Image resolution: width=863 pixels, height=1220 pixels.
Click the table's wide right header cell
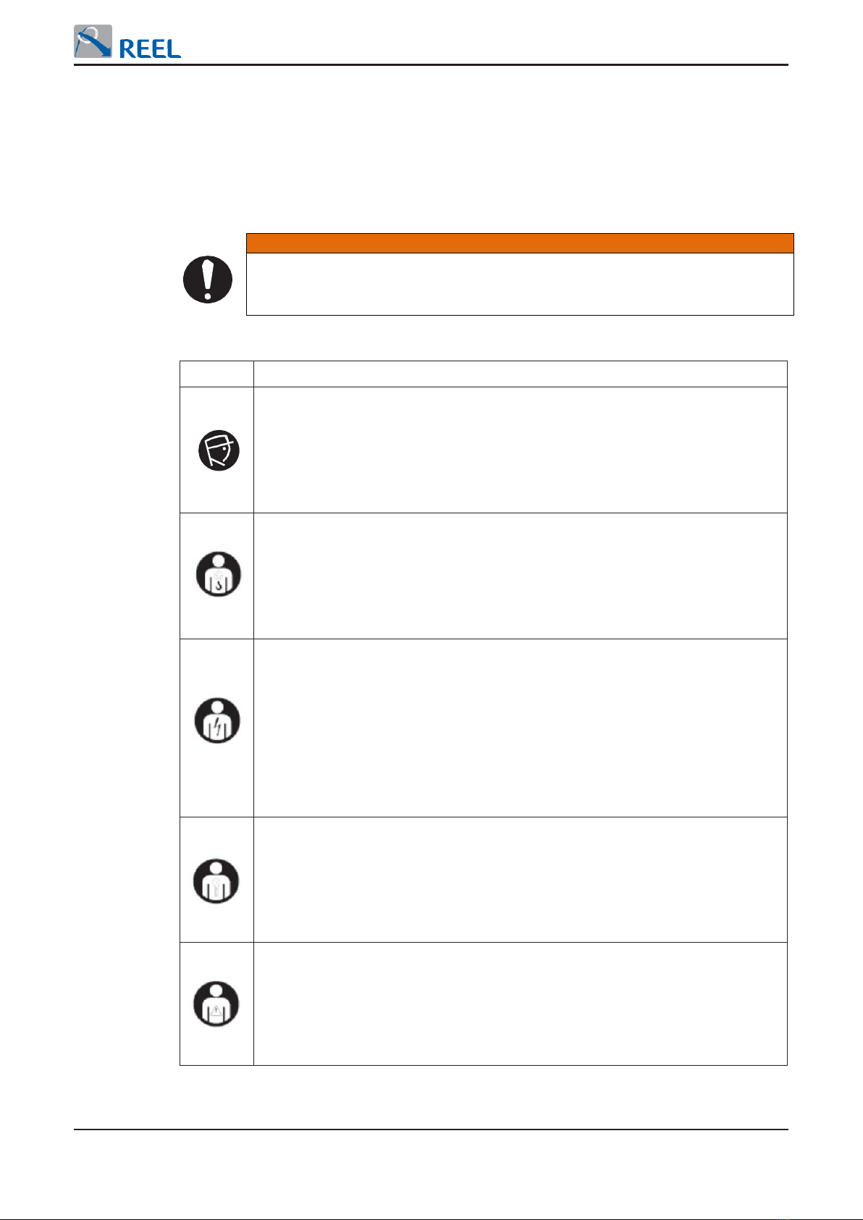pyautogui.click(x=521, y=374)
